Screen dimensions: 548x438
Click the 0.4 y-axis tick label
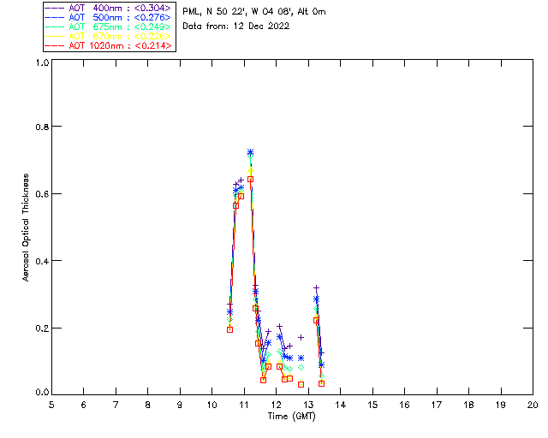point(42,261)
